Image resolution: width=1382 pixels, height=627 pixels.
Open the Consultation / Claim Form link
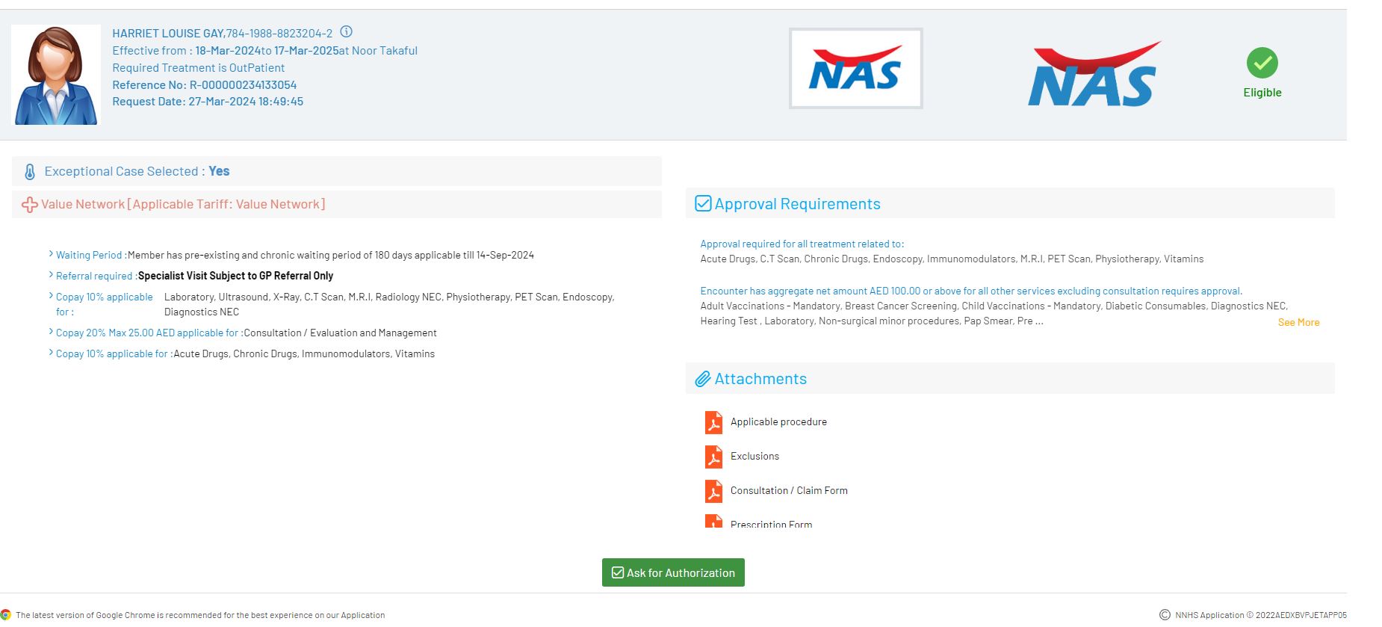[x=789, y=491]
